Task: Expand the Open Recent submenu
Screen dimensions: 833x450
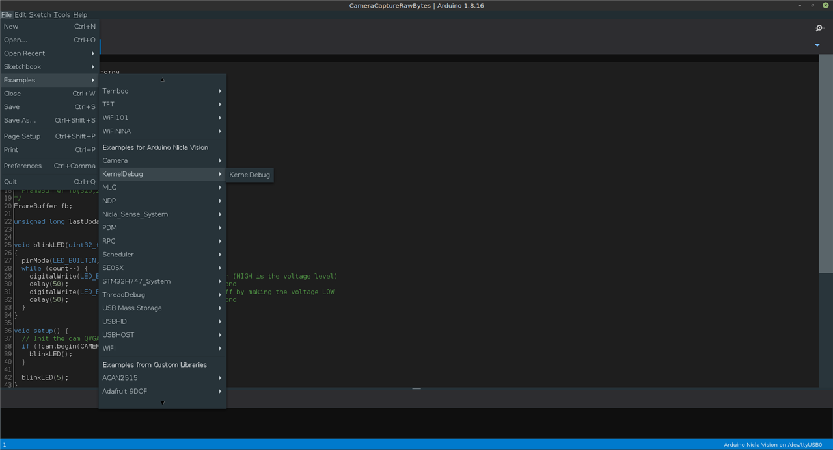Action: (49, 53)
